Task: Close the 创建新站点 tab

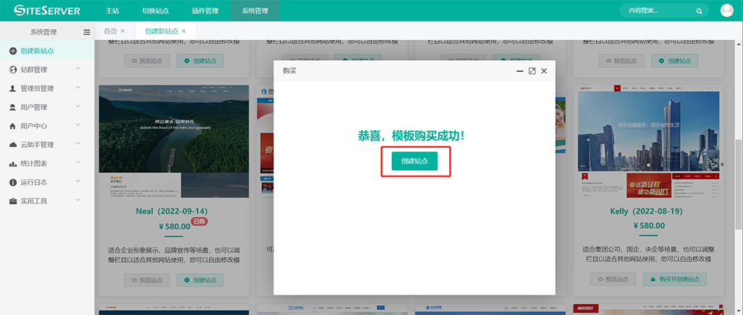Action: tap(184, 31)
